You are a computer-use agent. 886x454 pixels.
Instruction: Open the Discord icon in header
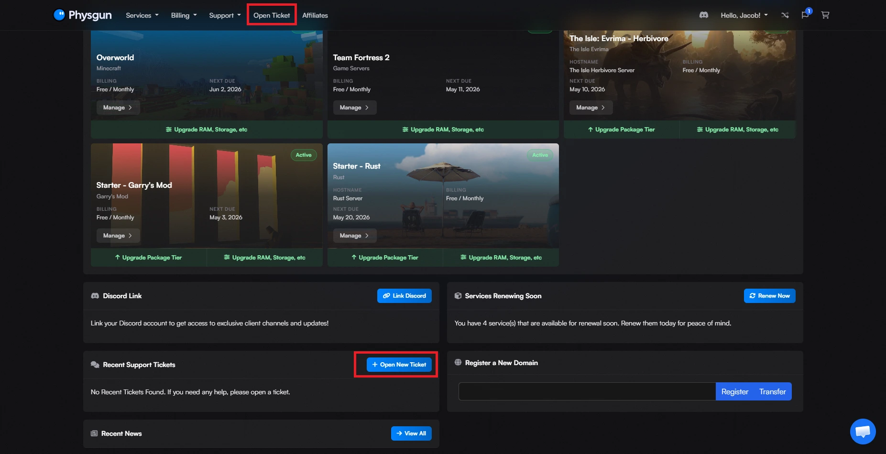point(703,15)
